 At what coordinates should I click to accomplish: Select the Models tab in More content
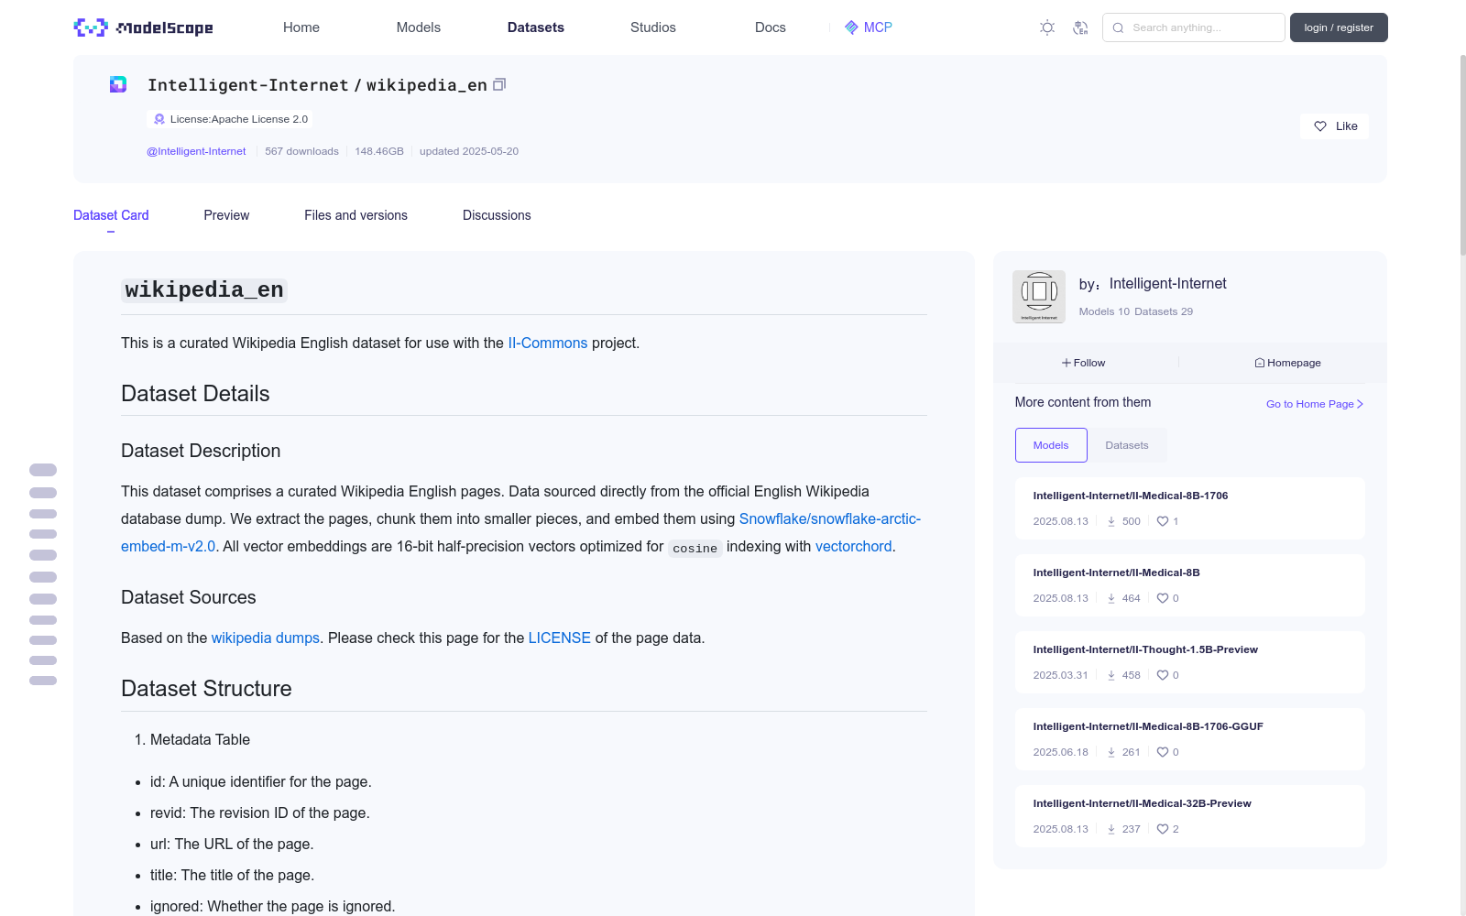click(x=1051, y=445)
